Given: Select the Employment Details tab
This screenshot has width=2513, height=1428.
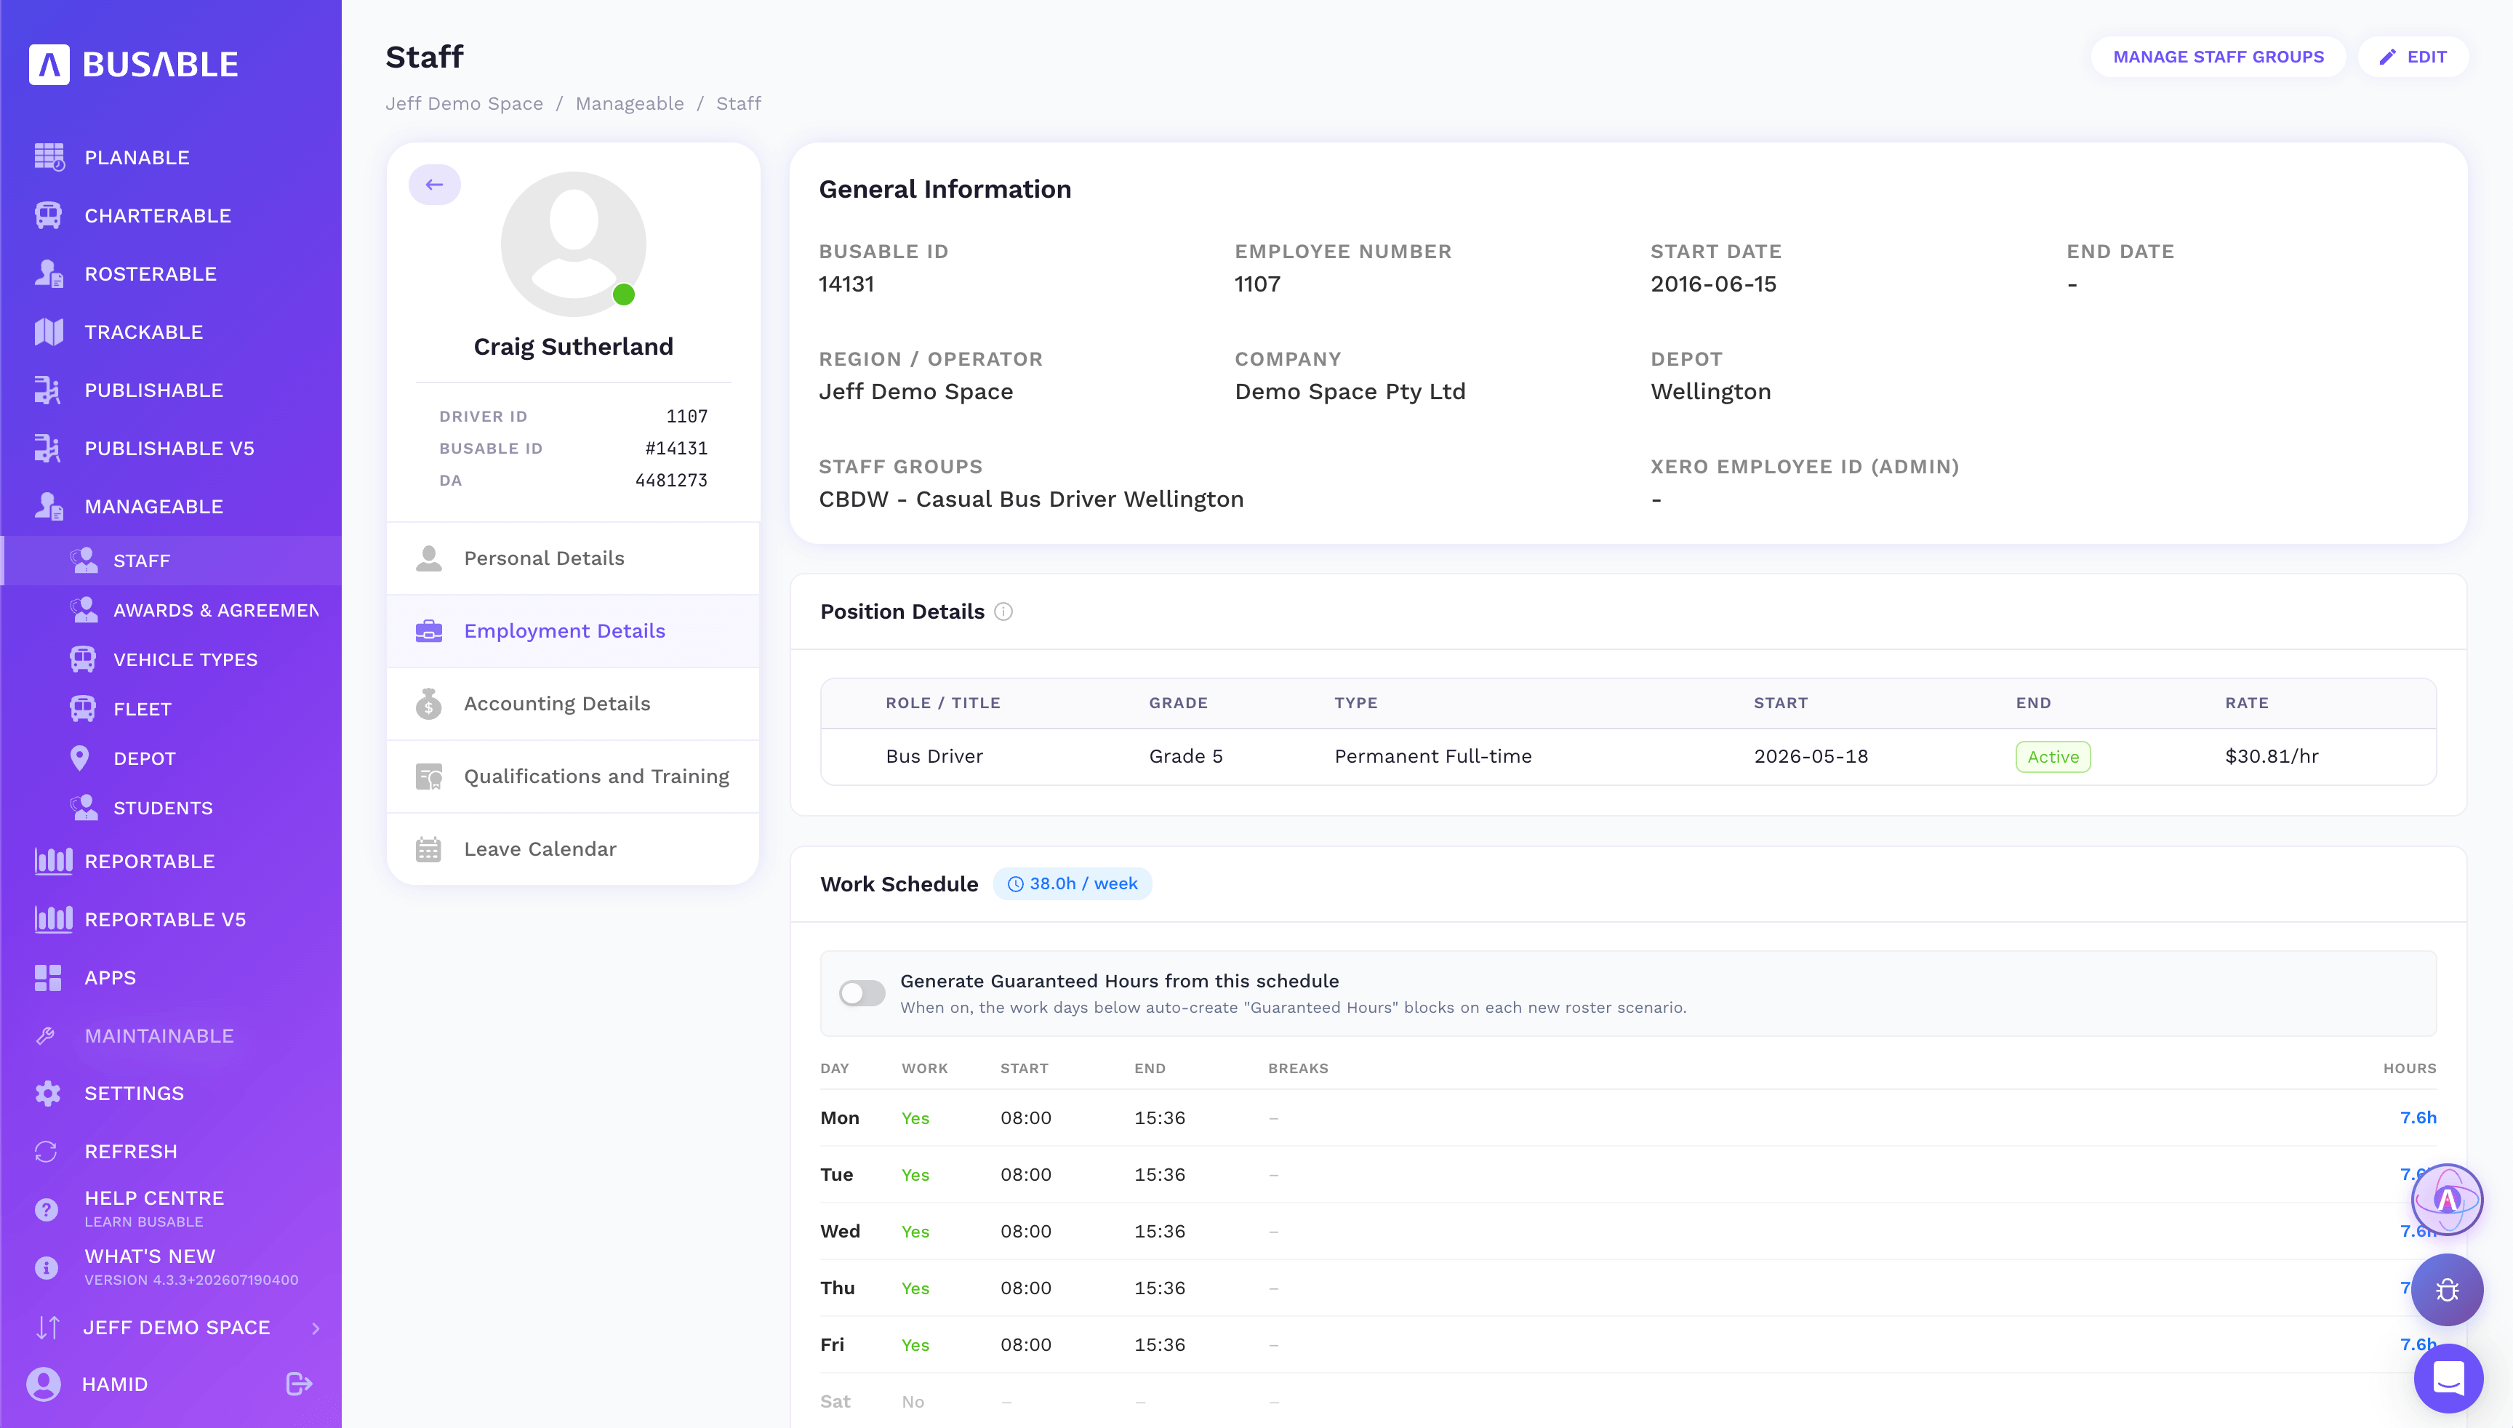Looking at the screenshot, I should point(574,630).
